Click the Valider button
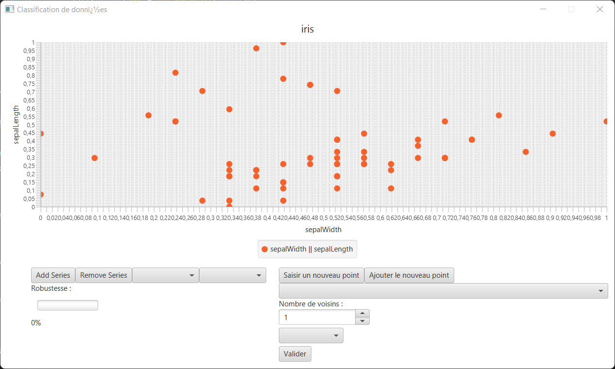615x369 pixels. tap(295, 354)
